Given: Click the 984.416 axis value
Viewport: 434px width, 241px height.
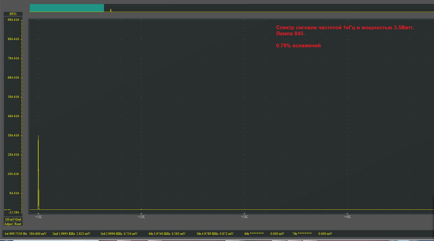Looking at the screenshot, I should (x=13, y=20).
